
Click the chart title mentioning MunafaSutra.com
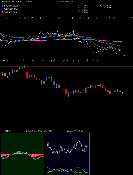point(38,2)
